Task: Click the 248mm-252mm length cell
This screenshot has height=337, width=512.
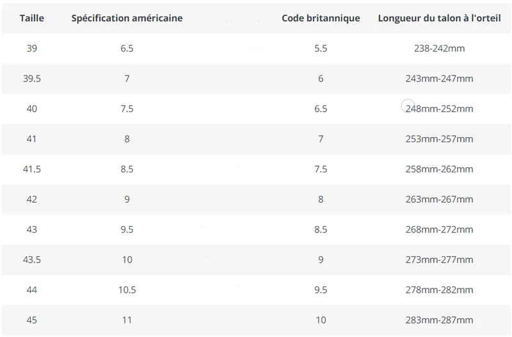Action: (439, 108)
